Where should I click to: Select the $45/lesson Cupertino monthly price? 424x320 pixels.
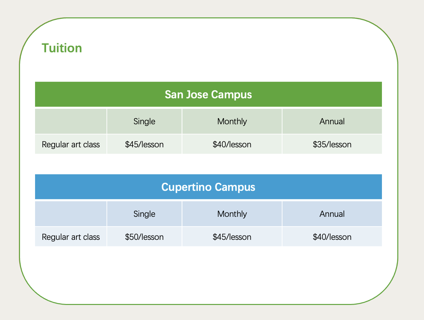pyautogui.click(x=232, y=237)
